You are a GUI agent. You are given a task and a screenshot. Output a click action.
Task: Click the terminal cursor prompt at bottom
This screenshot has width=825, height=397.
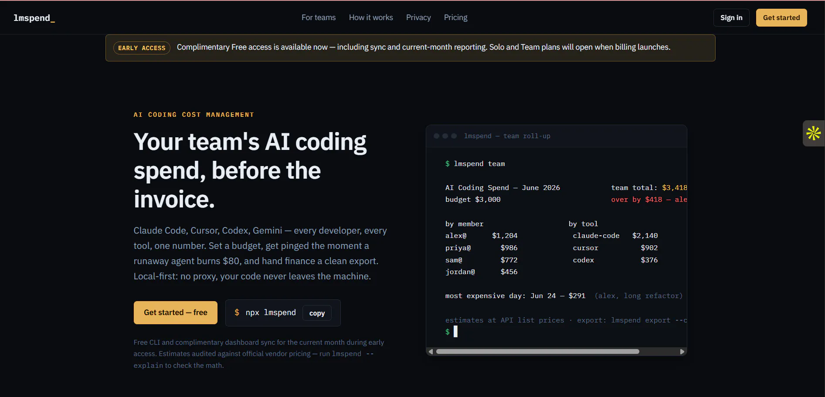[x=452, y=332]
